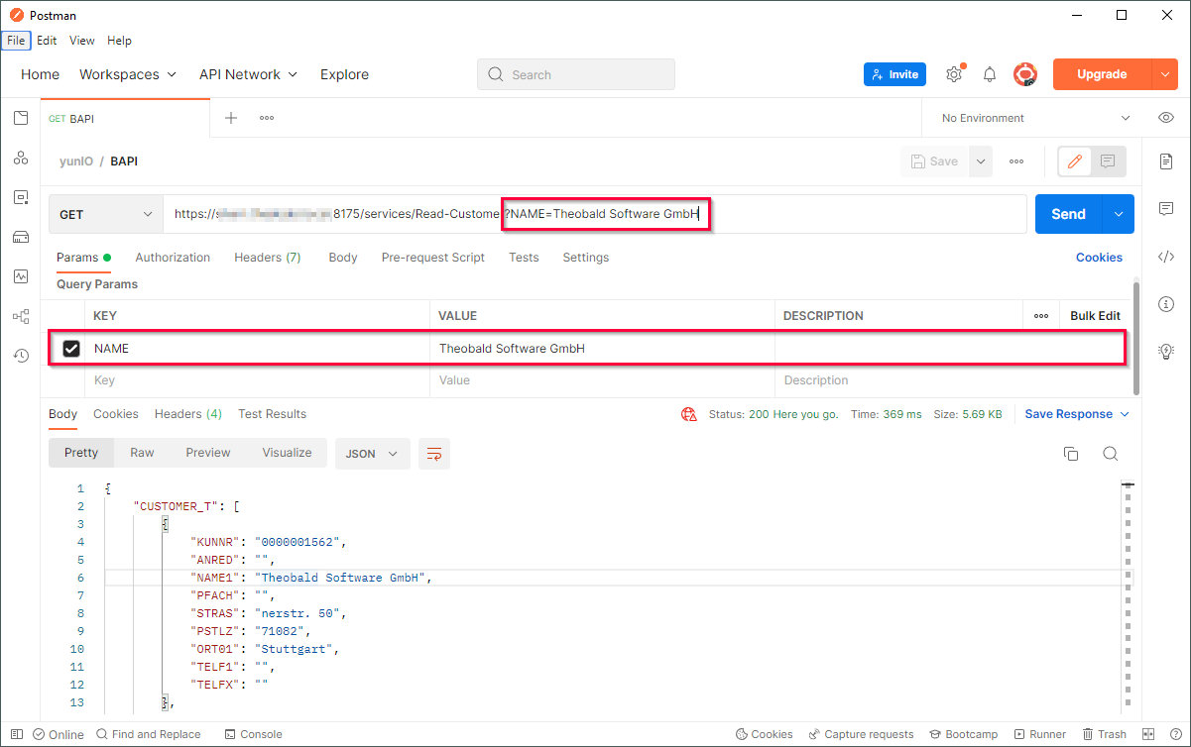The height and width of the screenshot is (747, 1191).
Task: Click the global Search field
Action: click(576, 74)
